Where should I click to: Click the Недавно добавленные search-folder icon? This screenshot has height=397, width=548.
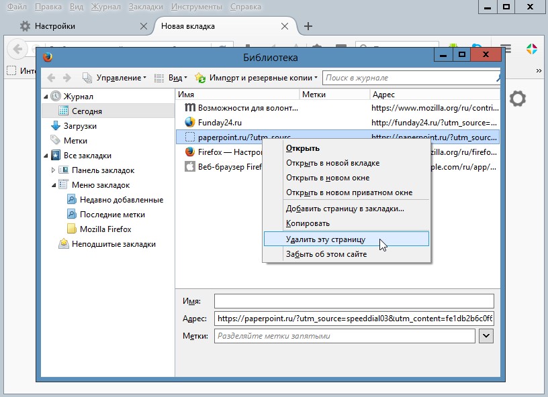coord(72,200)
